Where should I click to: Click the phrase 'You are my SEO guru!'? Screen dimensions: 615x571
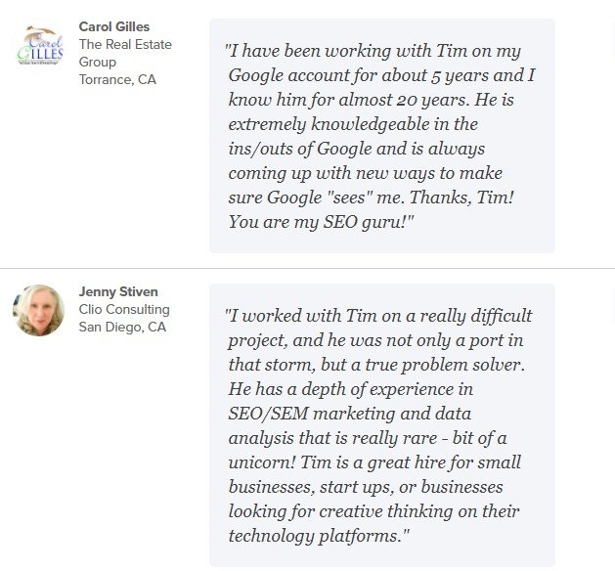321,222
